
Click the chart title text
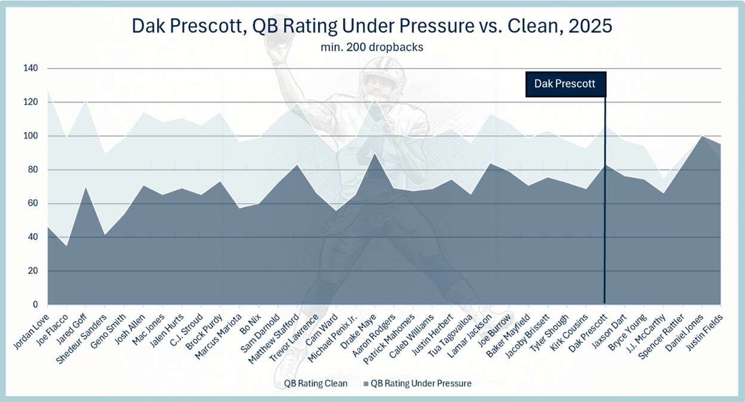372,27
